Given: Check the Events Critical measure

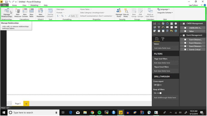Looking at the screenshot, I should (x=185, y=50).
